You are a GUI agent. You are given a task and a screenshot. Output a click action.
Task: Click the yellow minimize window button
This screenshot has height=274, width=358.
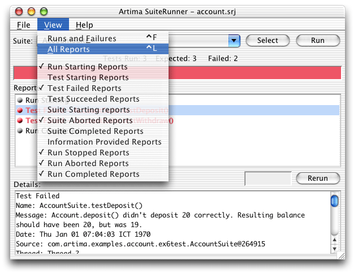(x=31, y=11)
